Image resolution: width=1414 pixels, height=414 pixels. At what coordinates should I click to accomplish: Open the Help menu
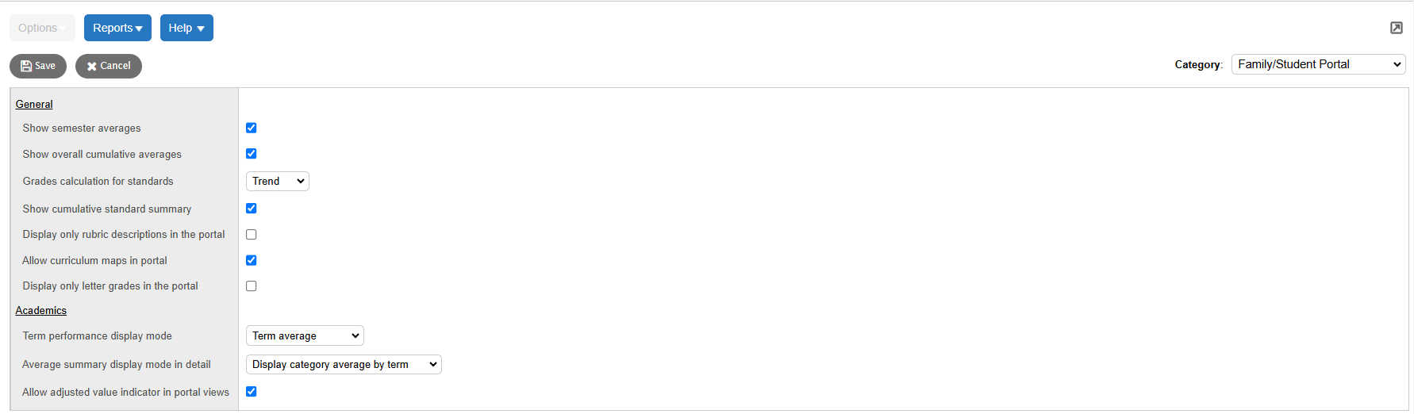click(186, 28)
